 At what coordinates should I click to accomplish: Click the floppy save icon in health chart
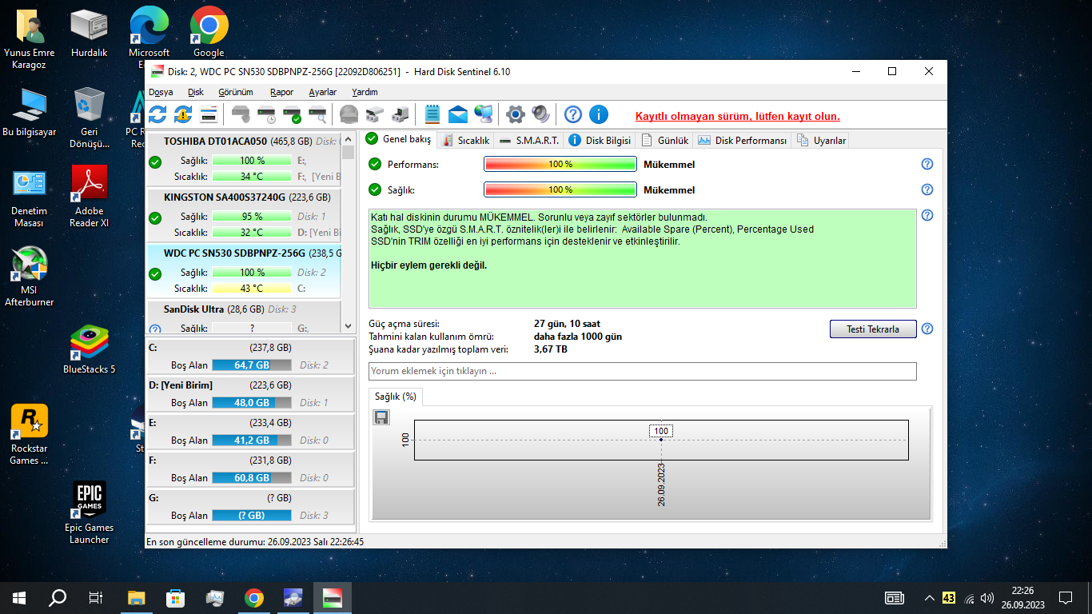pyautogui.click(x=381, y=417)
